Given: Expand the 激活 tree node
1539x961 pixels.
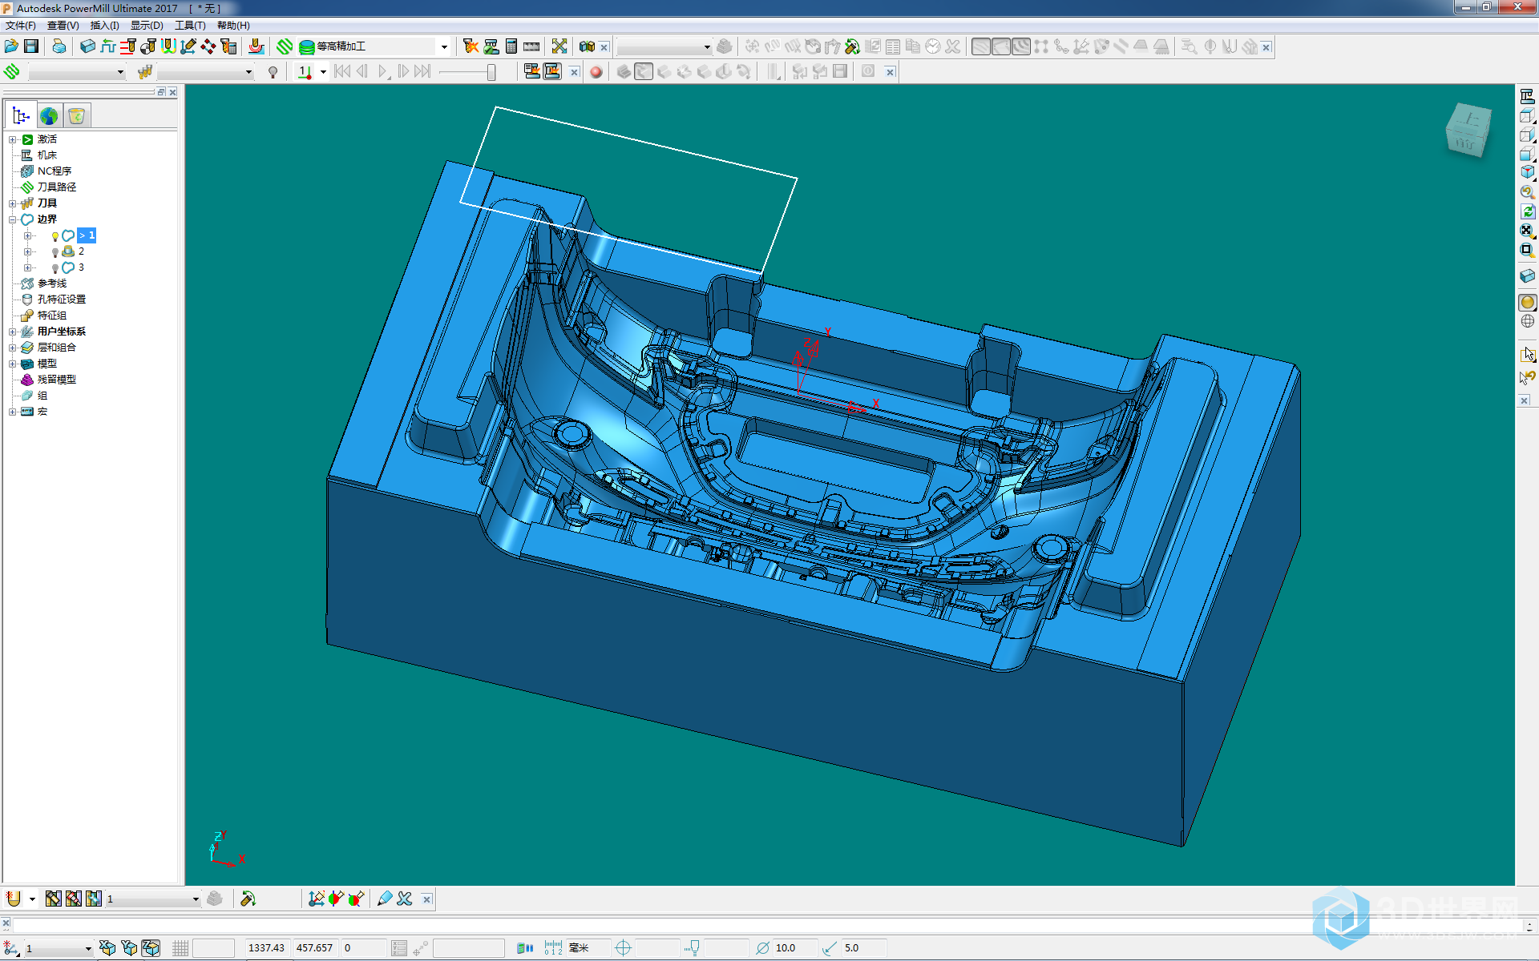Looking at the screenshot, I should click(12, 139).
